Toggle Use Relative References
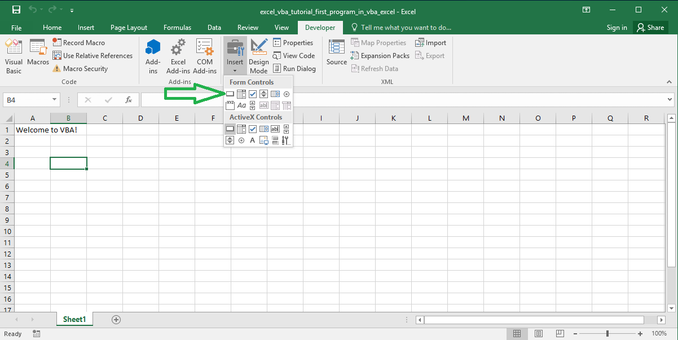 (x=93, y=55)
